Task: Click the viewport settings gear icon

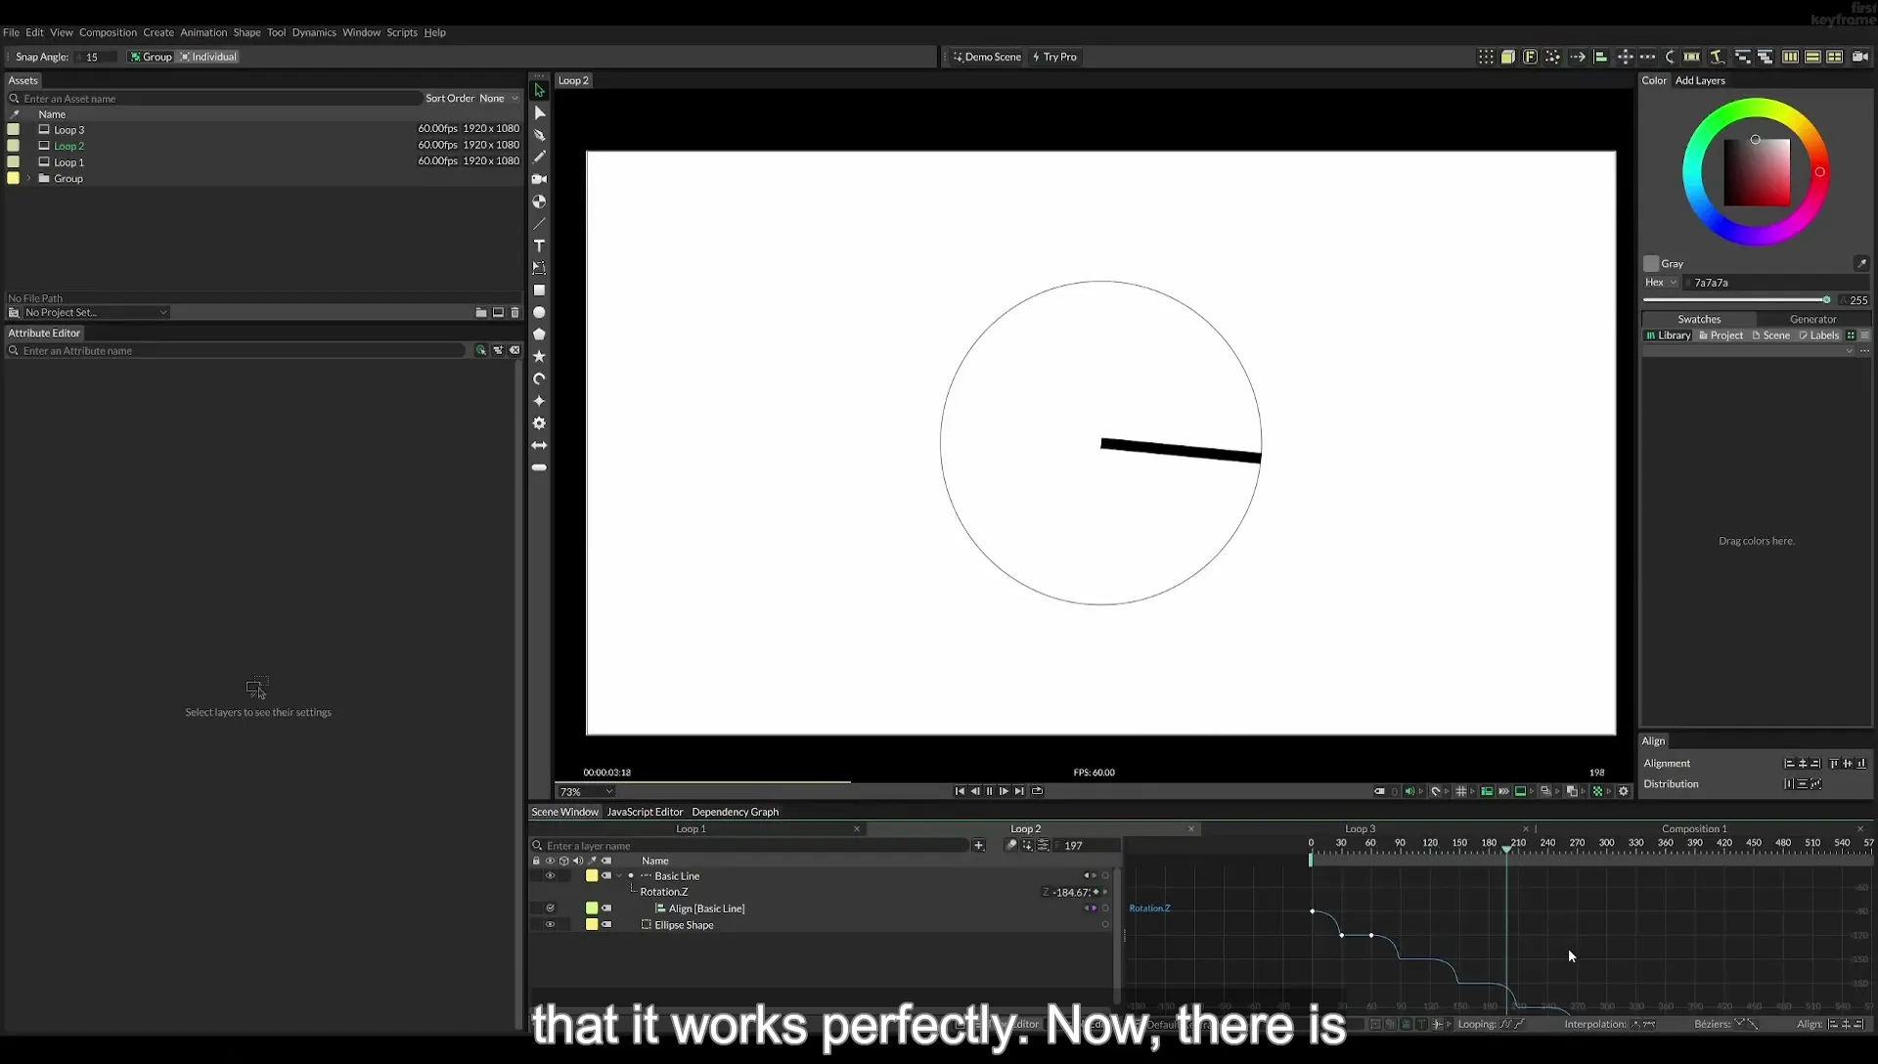Action: pos(1624,791)
